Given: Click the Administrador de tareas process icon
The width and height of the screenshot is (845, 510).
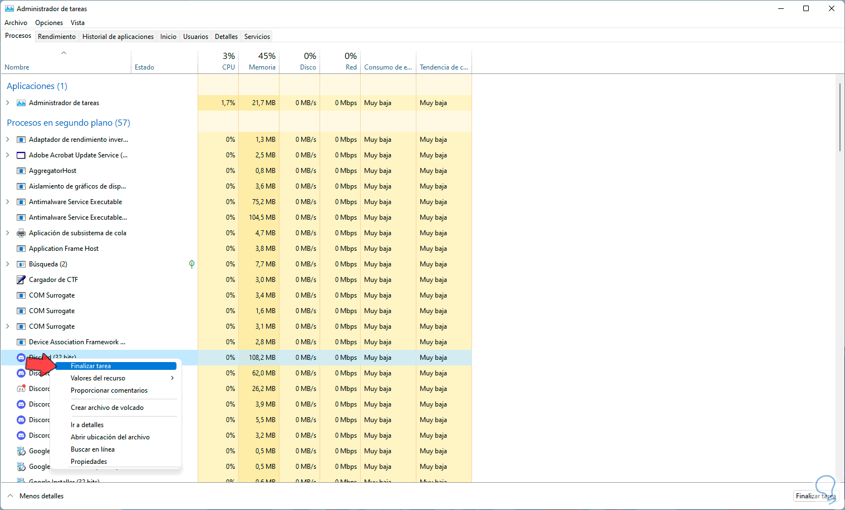Looking at the screenshot, I should 21,103.
